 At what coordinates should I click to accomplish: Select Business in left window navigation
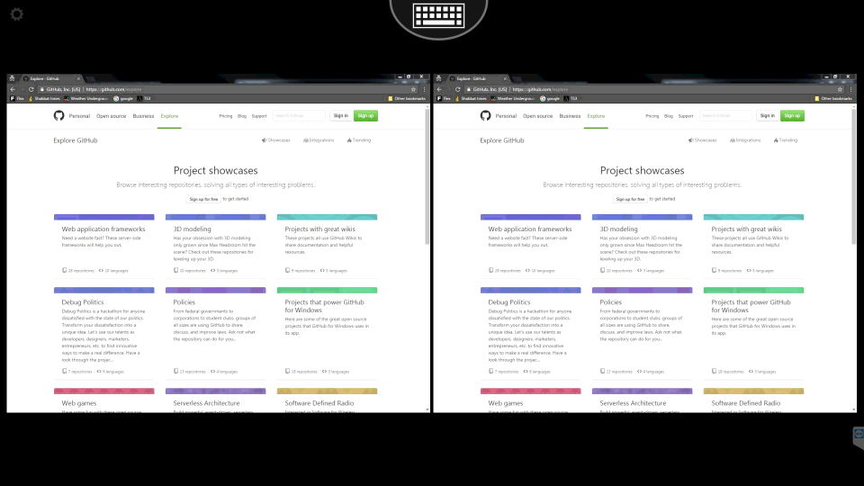point(143,116)
